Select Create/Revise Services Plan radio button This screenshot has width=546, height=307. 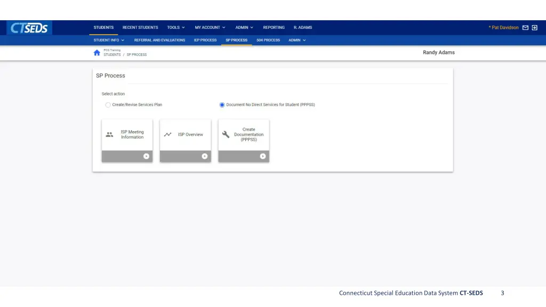pos(108,105)
